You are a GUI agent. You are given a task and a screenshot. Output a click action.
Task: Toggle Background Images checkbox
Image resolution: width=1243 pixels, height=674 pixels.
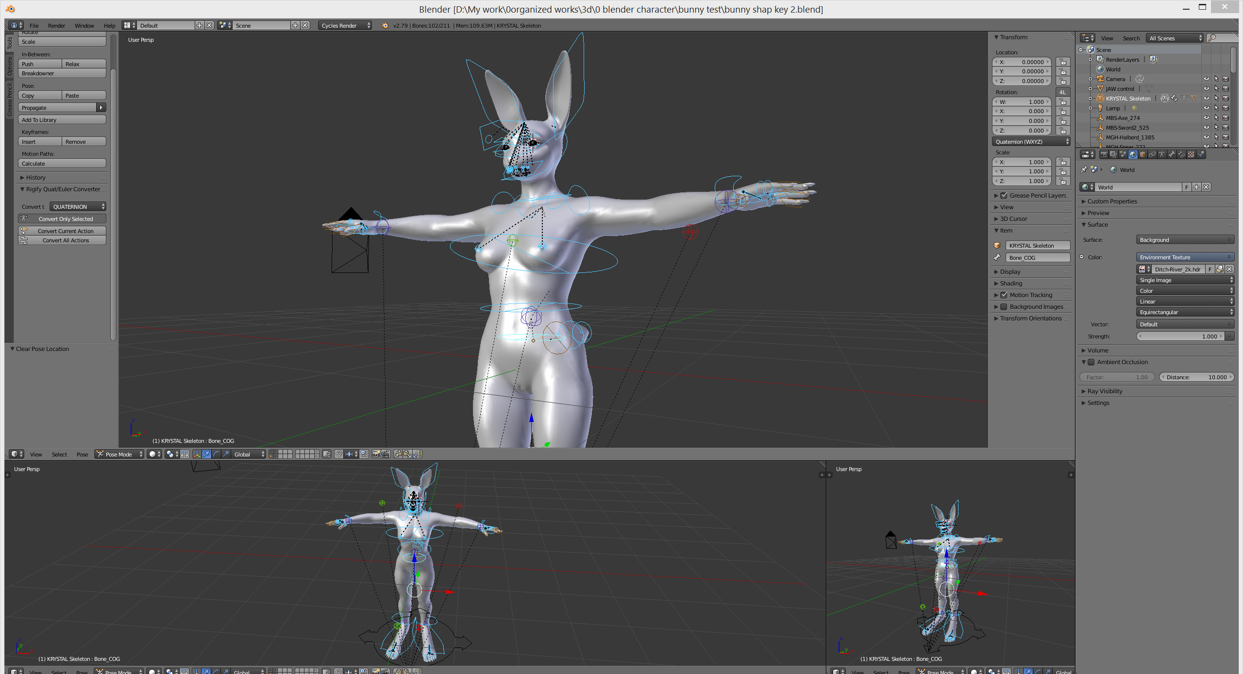tap(1004, 306)
